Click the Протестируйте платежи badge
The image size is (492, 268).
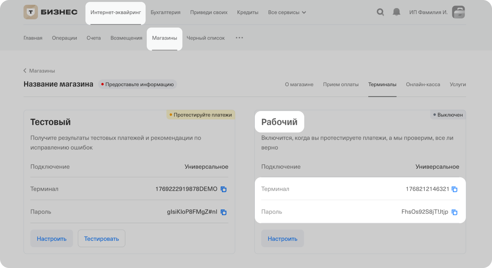[x=200, y=115]
